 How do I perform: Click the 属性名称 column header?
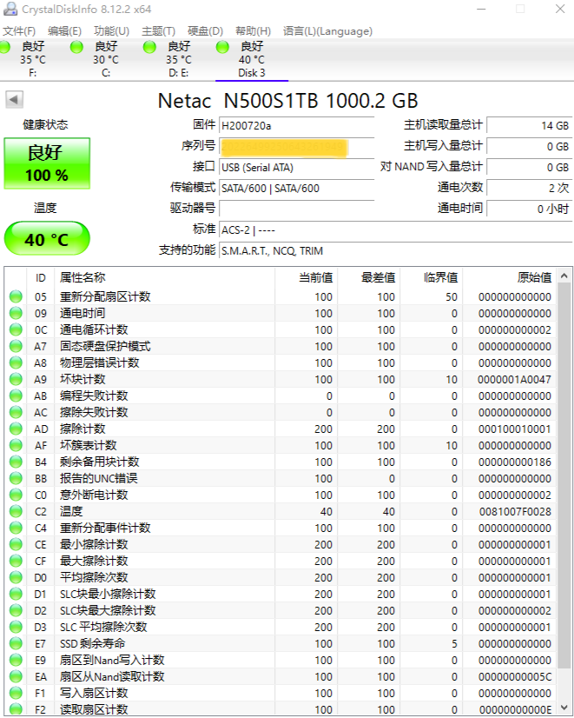pyautogui.click(x=165, y=277)
